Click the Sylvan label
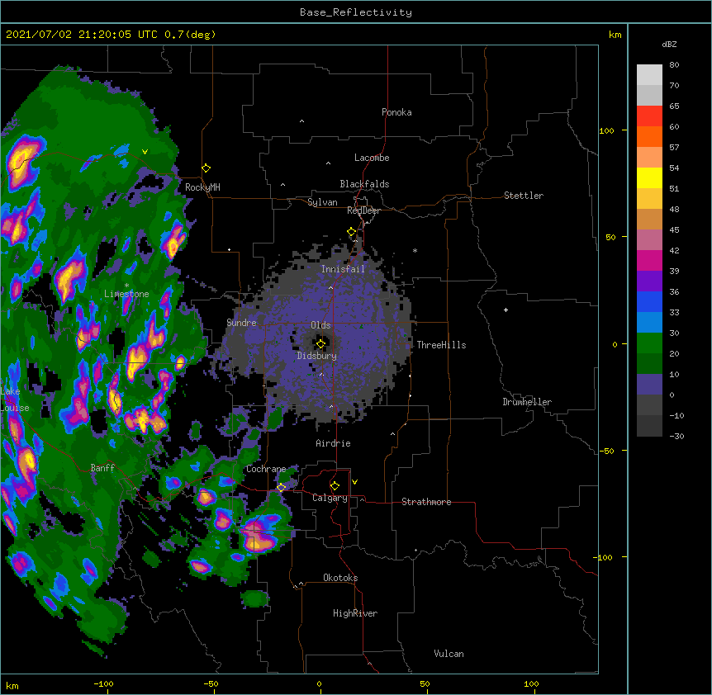The image size is (712, 695). coord(322,202)
